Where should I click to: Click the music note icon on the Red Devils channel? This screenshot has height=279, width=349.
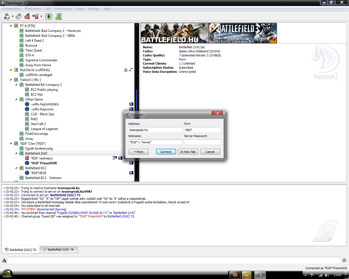(x=131, y=70)
